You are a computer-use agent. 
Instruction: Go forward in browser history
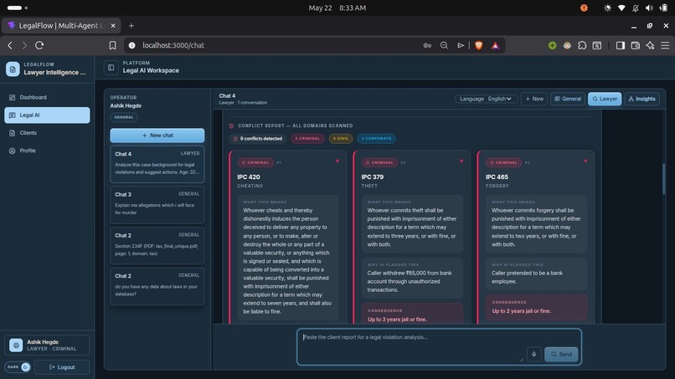[24, 45]
